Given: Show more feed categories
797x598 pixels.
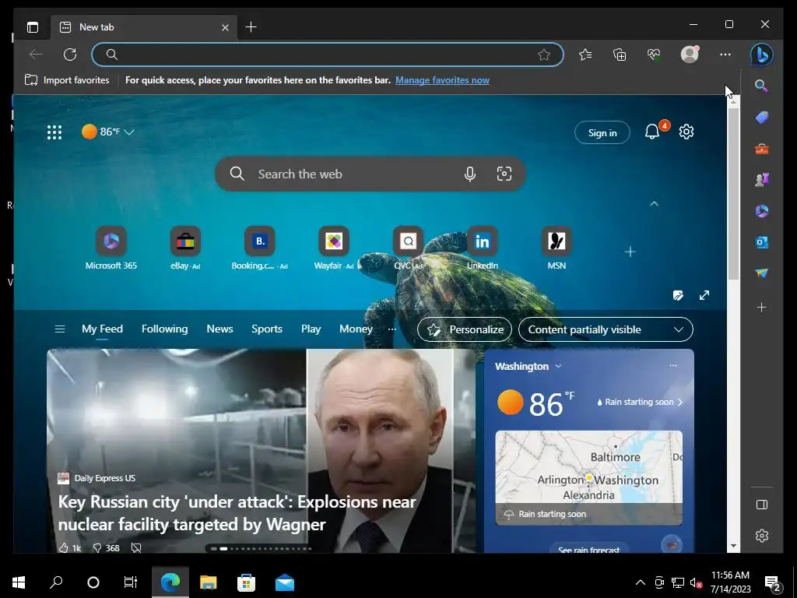Looking at the screenshot, I should tap(392, 329).
